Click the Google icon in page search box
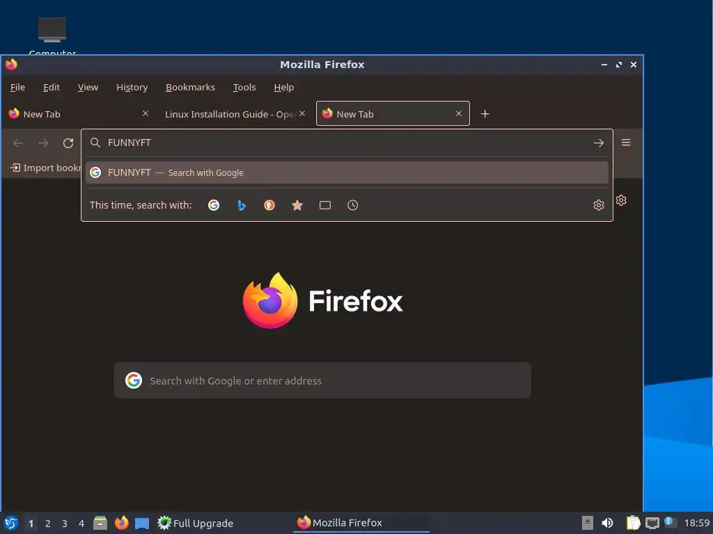Viewport: 713px width, 534px height. 133,380
